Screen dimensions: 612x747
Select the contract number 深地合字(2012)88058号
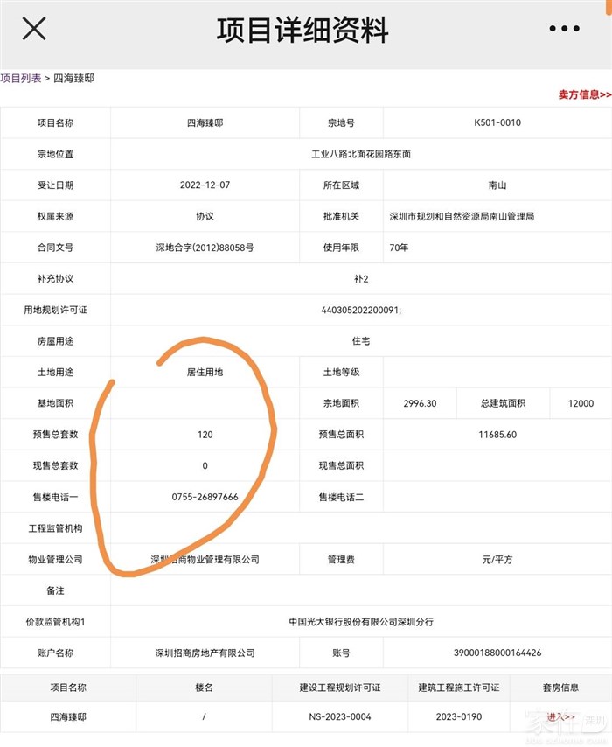205,248
